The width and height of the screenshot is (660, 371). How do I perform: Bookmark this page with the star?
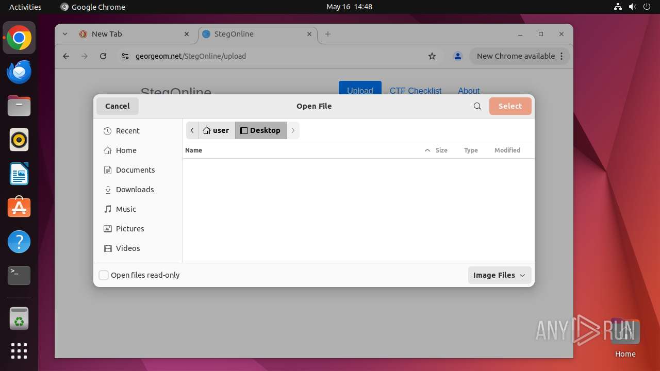click(x=432, y=56)
